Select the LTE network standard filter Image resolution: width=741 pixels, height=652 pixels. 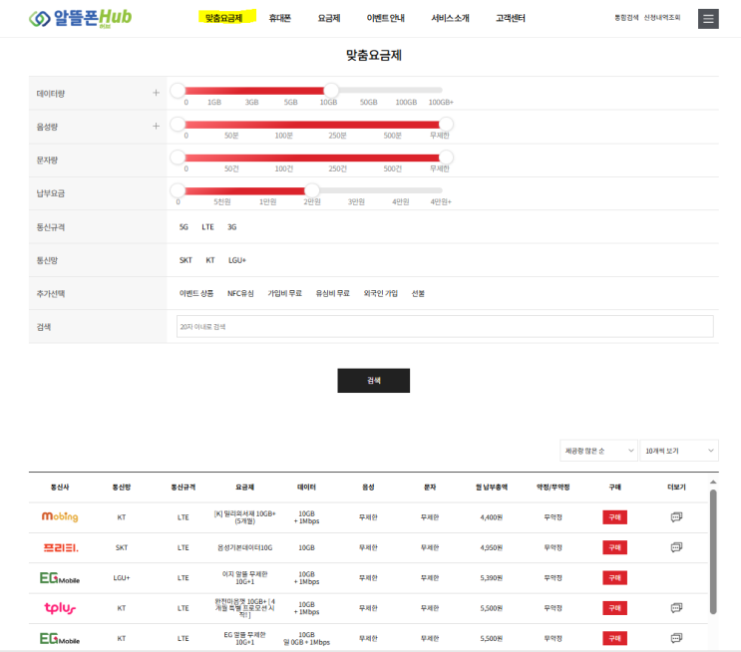207,227
